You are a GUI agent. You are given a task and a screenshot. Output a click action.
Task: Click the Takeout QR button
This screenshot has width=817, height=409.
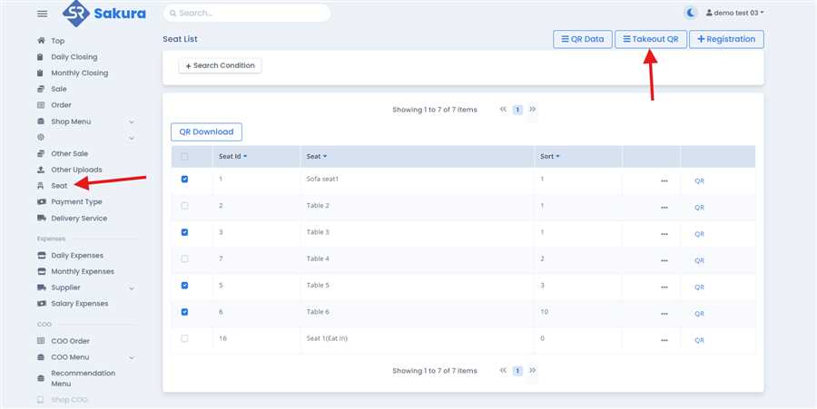pos(650,39)
